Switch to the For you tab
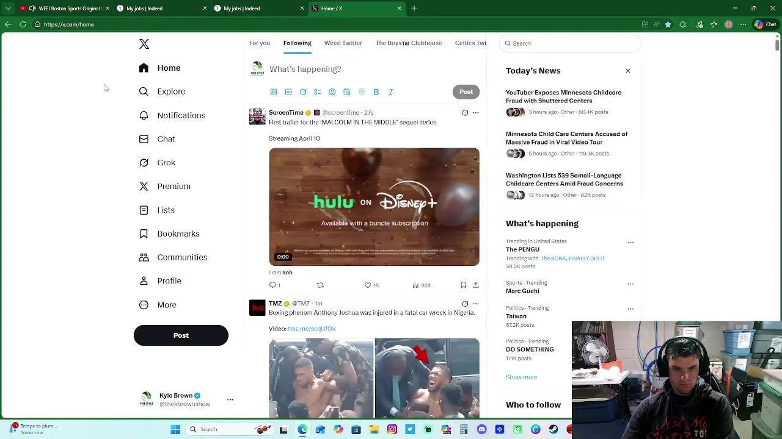 point(260,43)
